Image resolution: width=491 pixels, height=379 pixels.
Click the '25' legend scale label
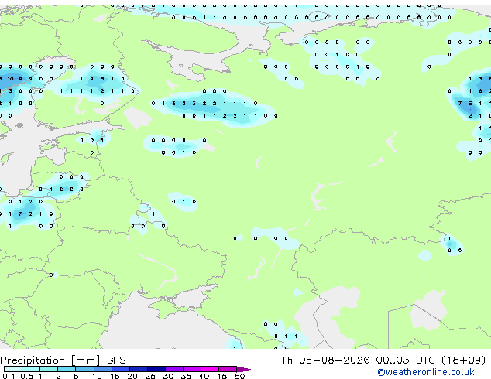[x=150, y=376]
